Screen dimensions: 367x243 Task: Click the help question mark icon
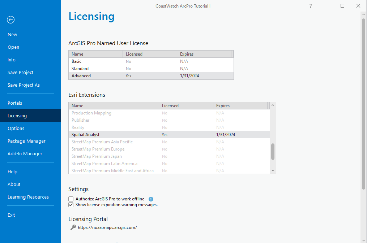click(x=310, y=6)
